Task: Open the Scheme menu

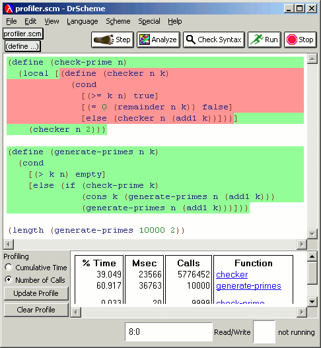Action: point(118,21)
